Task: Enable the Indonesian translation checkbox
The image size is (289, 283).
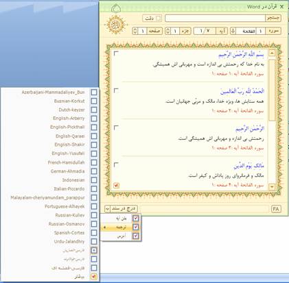Action: [94, 180]
